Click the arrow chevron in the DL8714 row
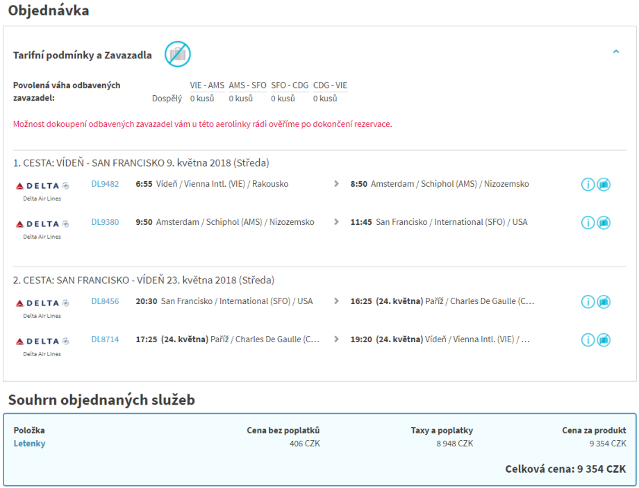The height and width of the screenshot is (488, 639). [337, 339]
